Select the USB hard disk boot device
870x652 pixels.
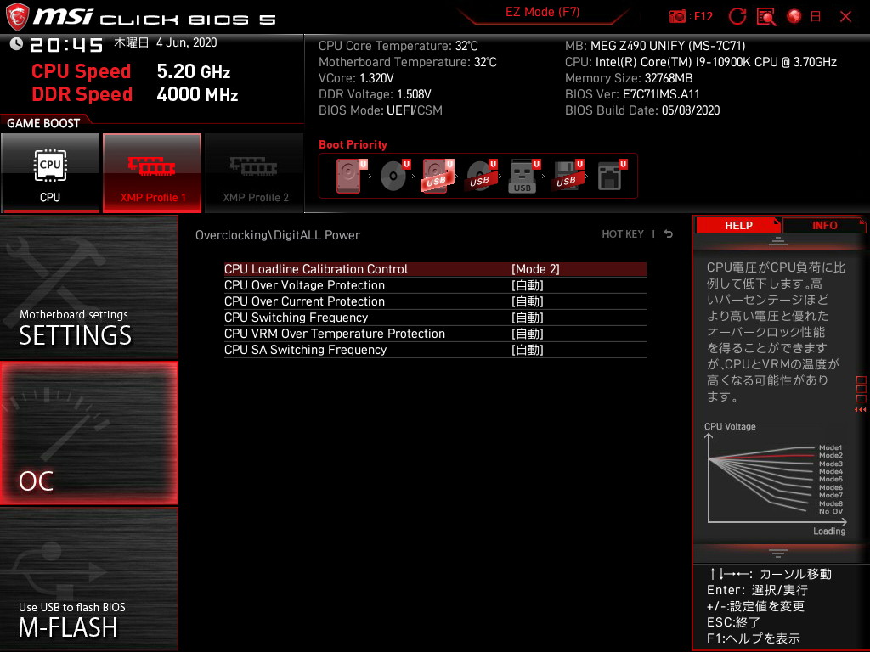tap(438, 176)
